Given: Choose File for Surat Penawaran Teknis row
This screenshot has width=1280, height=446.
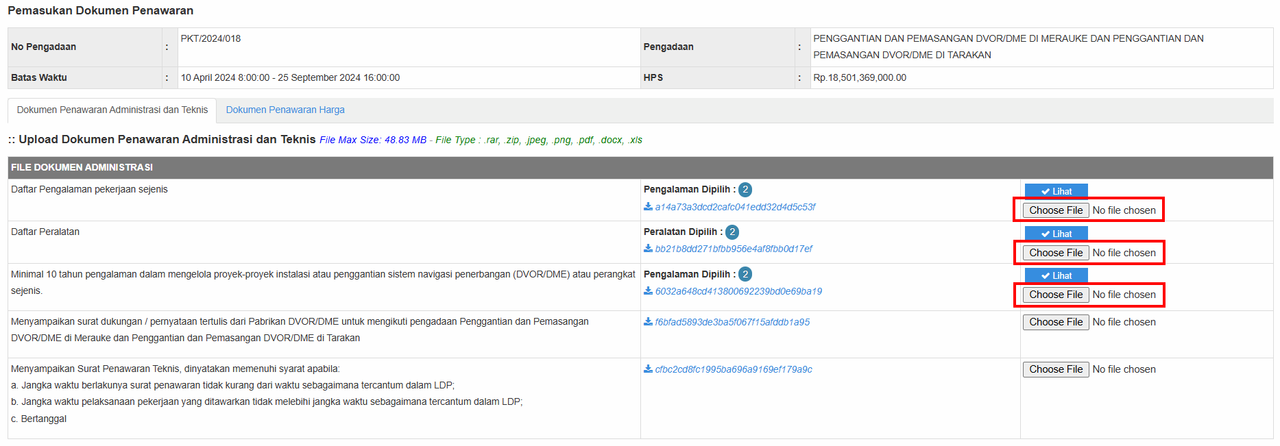Looking at the screenshot, I should click(1055, 369).
